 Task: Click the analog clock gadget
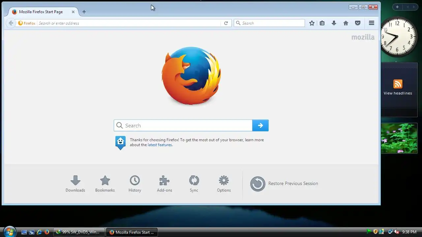[x=397, y=36]
